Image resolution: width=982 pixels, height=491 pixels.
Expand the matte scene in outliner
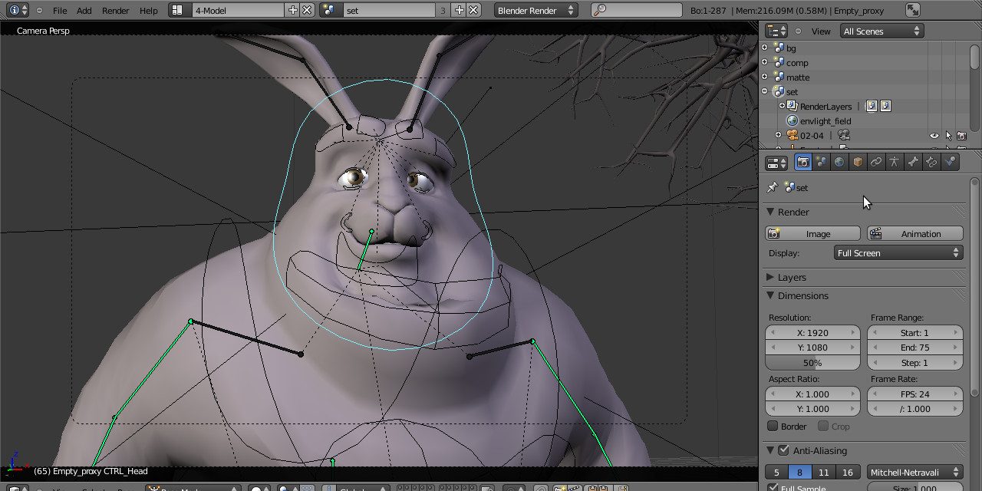pyautogui.click(x=764, y=77)
